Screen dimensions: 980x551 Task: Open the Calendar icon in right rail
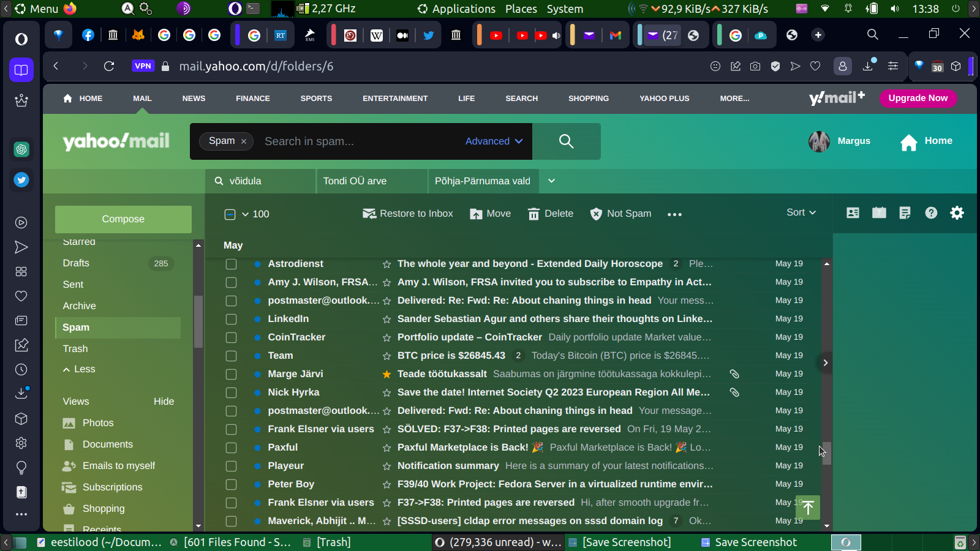(879, 212)
